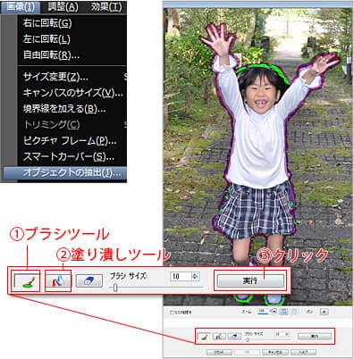Open the 画像(I) menu
The height and width of the screenshot is (359, 354).
[x=21, y=7]
